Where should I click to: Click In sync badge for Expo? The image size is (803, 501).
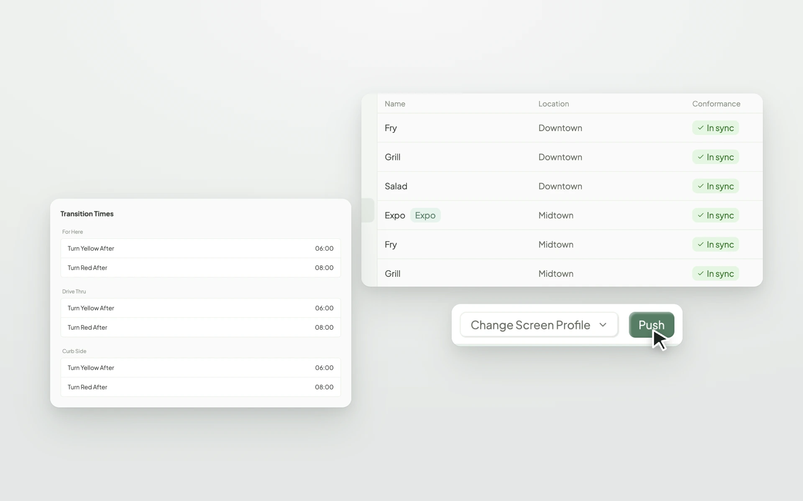[716, 215]
